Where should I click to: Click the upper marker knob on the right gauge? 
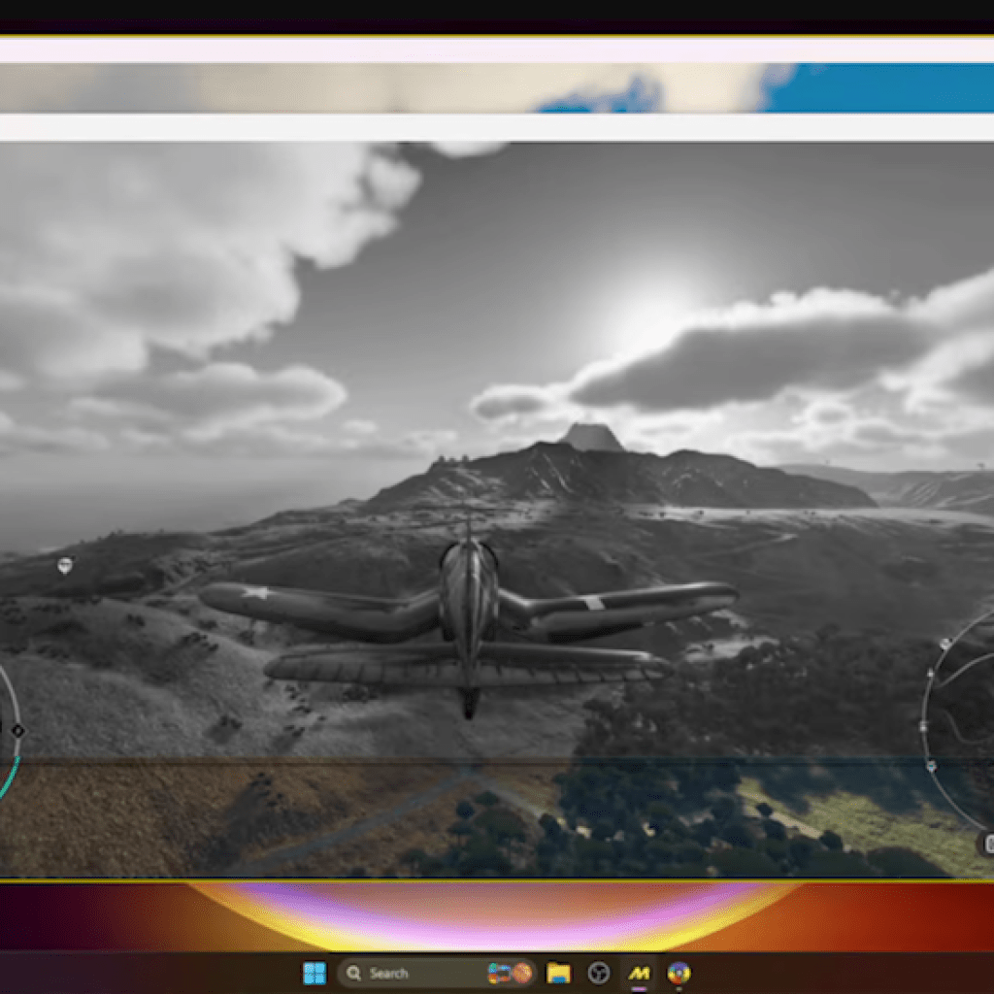(x=945, y=643)
